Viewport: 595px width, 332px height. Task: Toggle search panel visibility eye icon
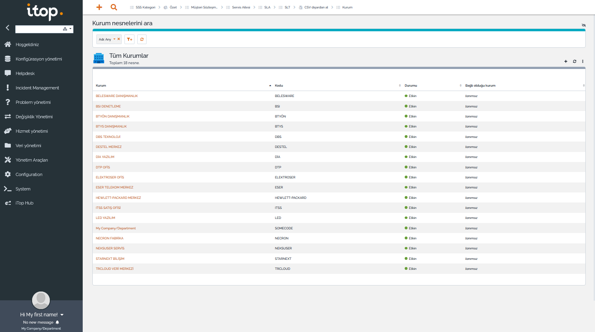(583, 25)
